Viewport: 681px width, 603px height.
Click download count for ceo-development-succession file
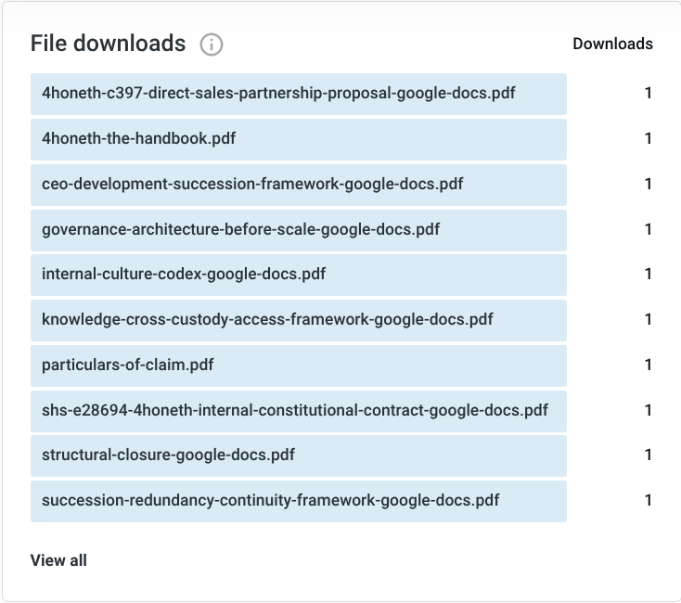(x=649, y=184)
